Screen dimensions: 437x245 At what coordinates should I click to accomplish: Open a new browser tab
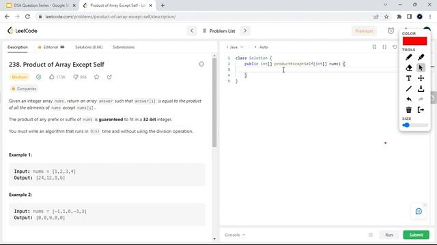(163, 5)
